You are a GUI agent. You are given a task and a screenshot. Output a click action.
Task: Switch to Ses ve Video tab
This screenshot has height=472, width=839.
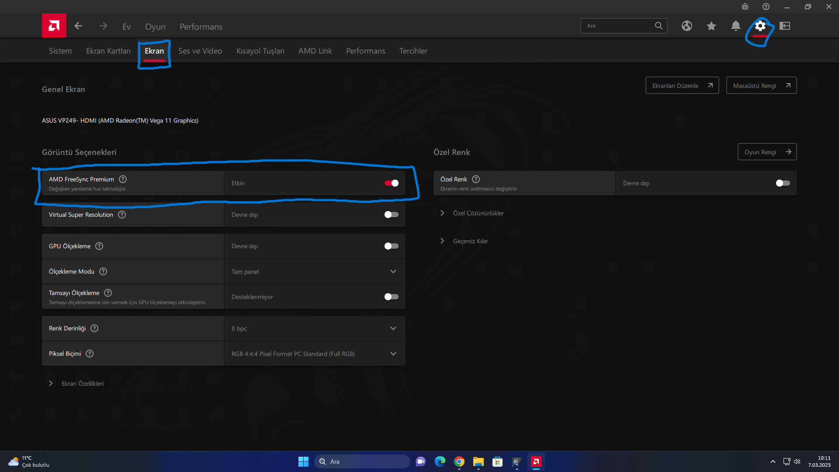click(x=200, y=51)
